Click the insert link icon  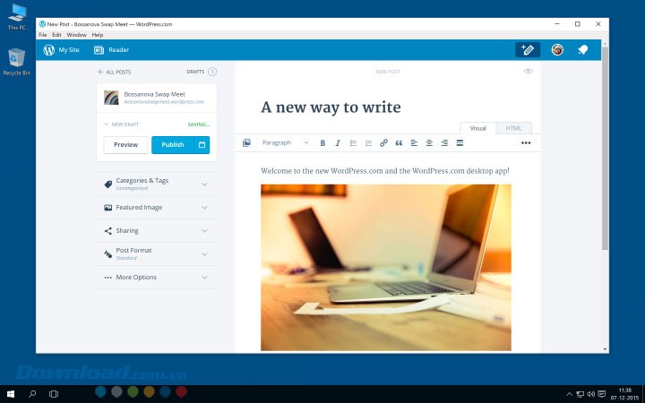click(x=383, y=143)
